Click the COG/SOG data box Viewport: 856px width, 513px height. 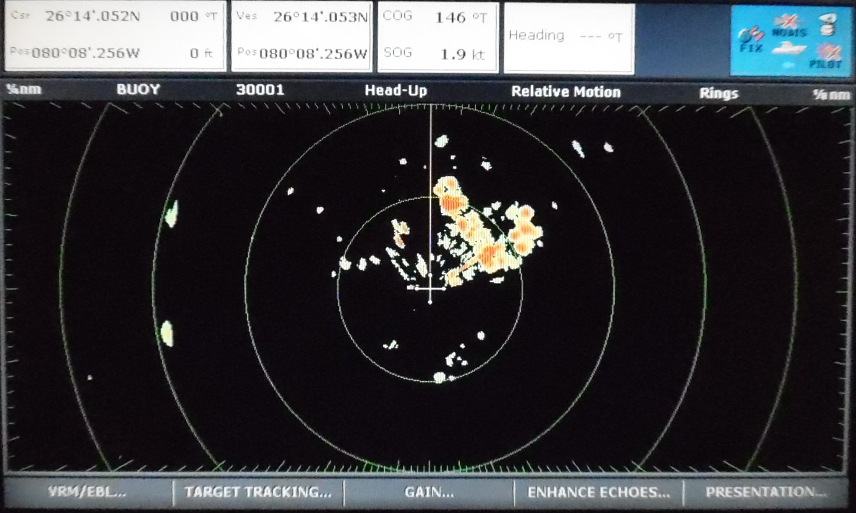437,36
